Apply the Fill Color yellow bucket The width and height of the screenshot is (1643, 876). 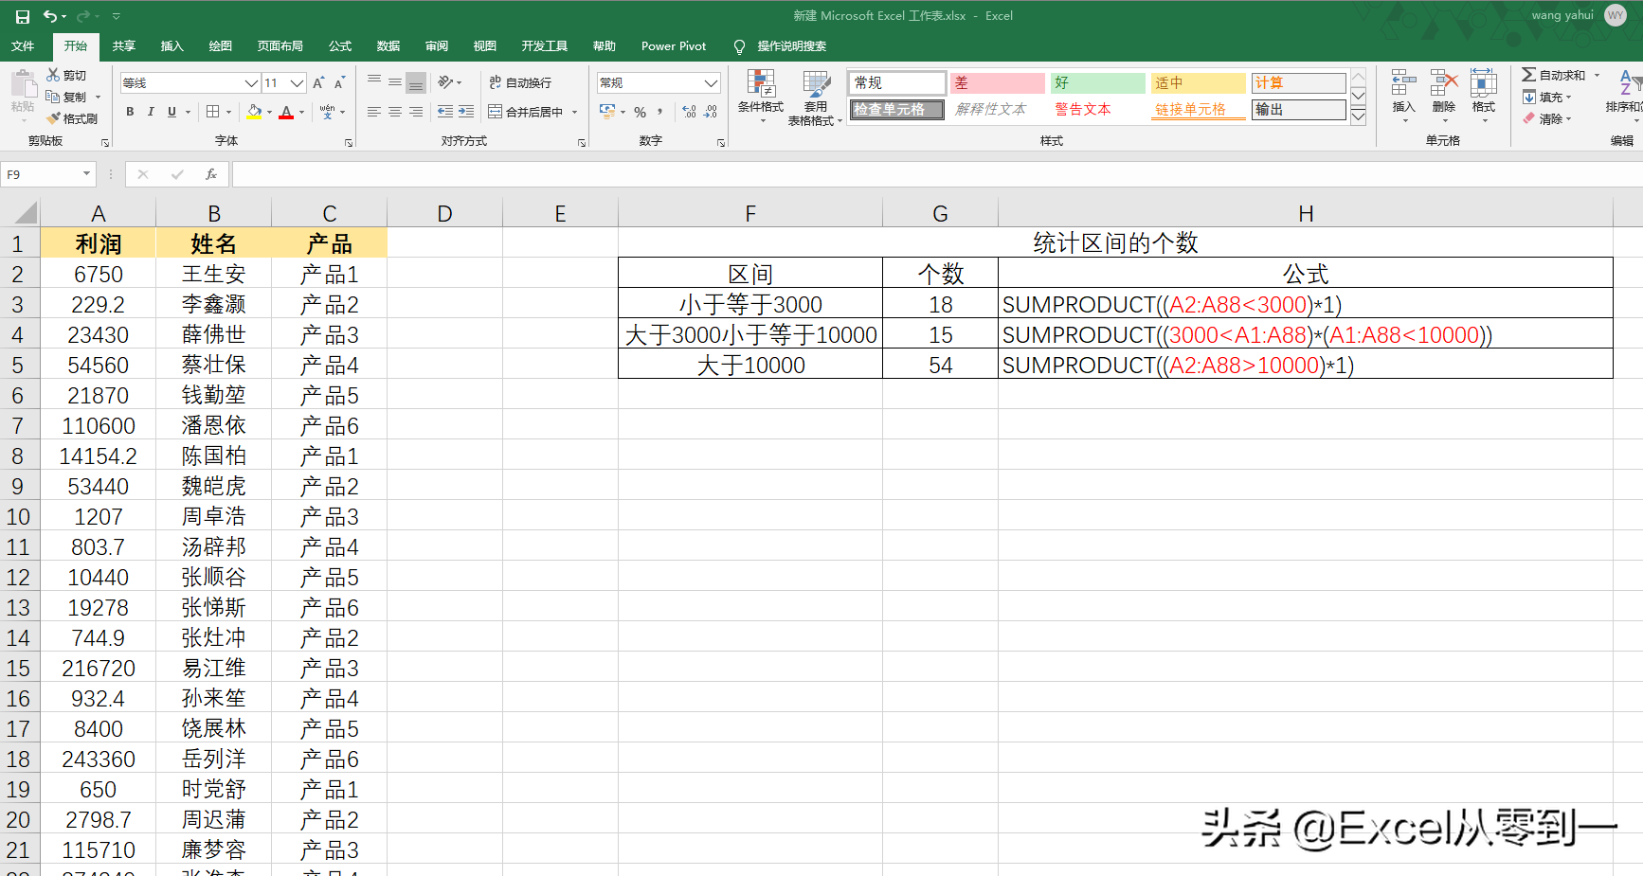pos(254,112)
